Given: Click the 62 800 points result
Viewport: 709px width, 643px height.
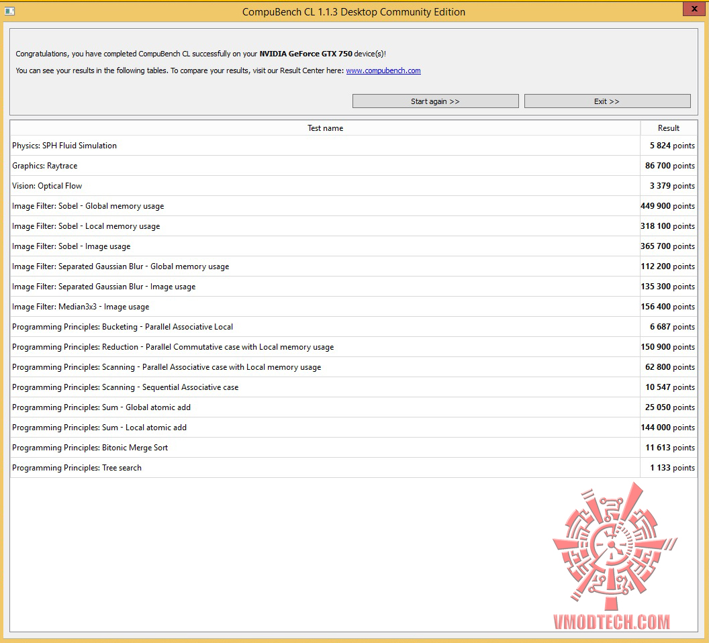Looking at the screenshot, I should (669, 367).
